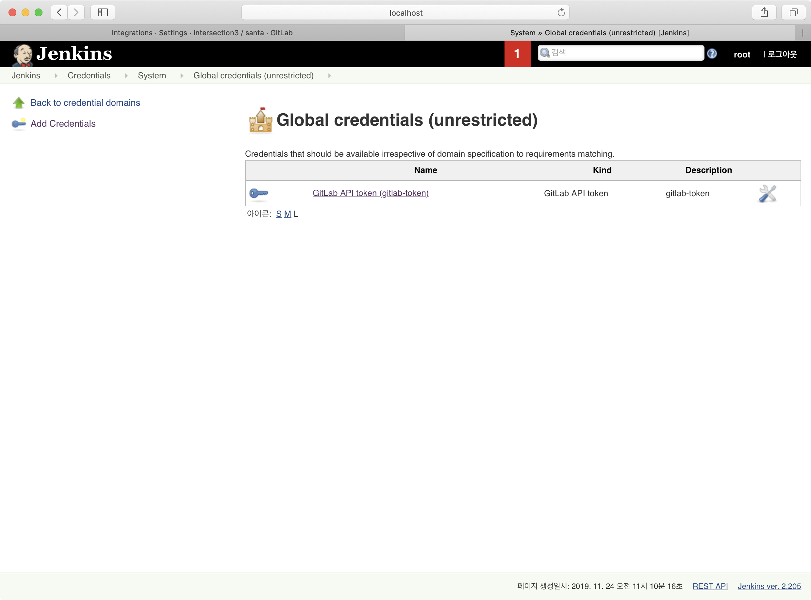Open the search help question mark icon
Viewport: 811px width, 600px height.
[712, 54]
